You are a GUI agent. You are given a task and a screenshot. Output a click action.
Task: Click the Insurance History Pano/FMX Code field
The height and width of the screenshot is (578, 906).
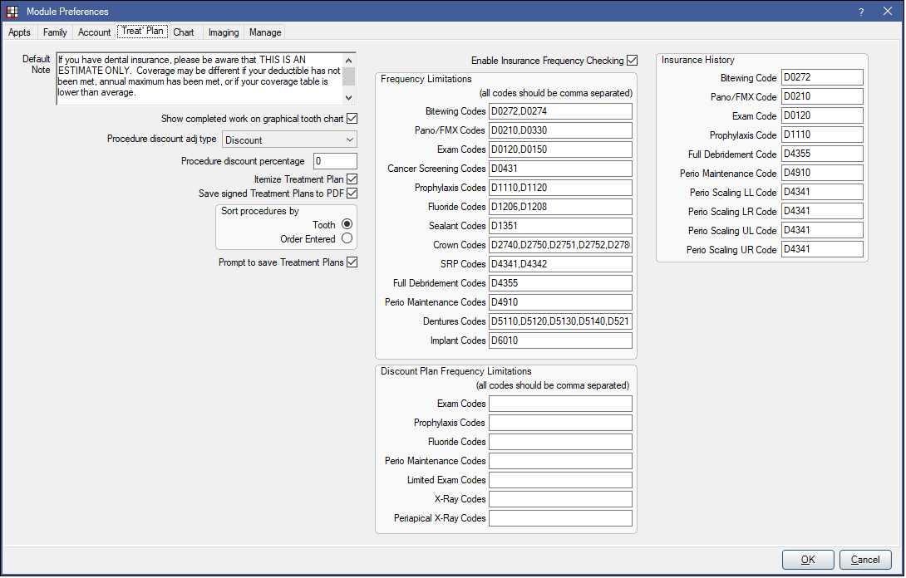click(822, 96)
